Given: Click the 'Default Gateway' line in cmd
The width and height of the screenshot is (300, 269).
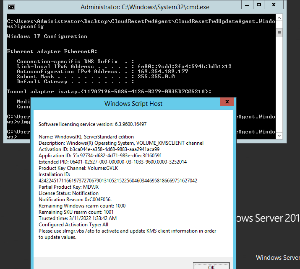Looking at the screenshot, I should coord(75,82).
